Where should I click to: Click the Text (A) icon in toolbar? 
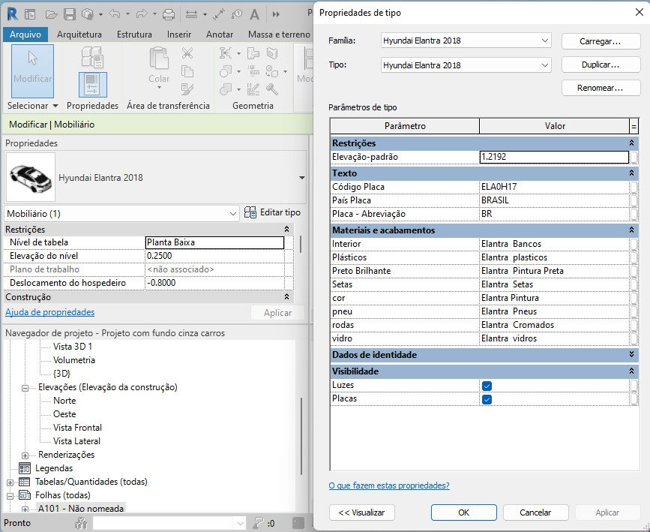(x=254, y=14)
